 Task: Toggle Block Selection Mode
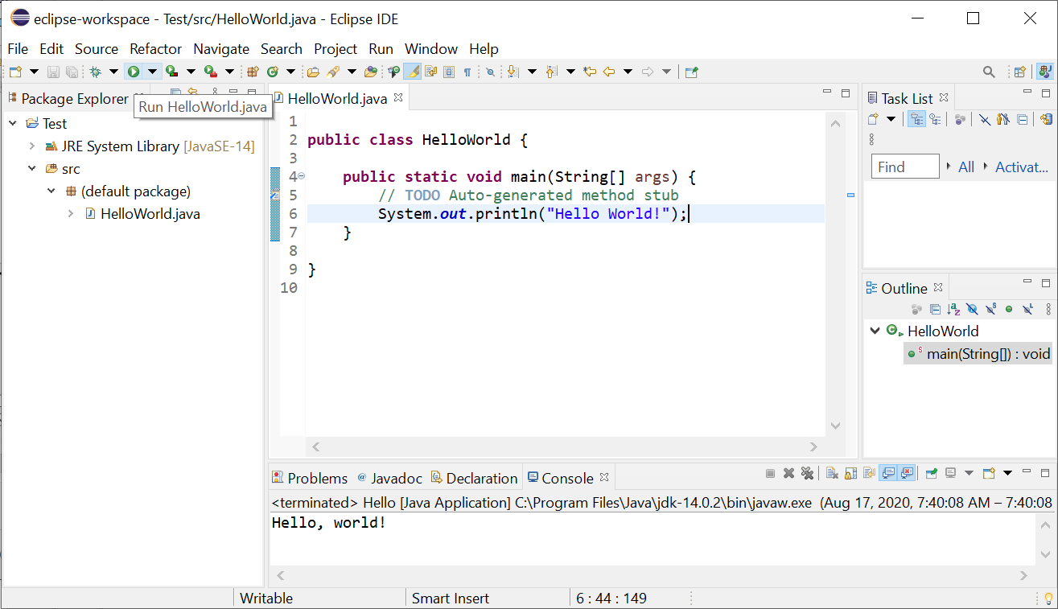(x=449, y=72)
